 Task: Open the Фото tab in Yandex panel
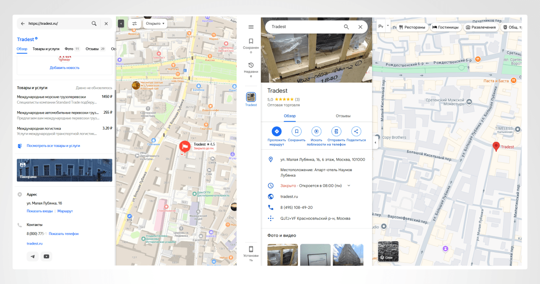point(72,49)
